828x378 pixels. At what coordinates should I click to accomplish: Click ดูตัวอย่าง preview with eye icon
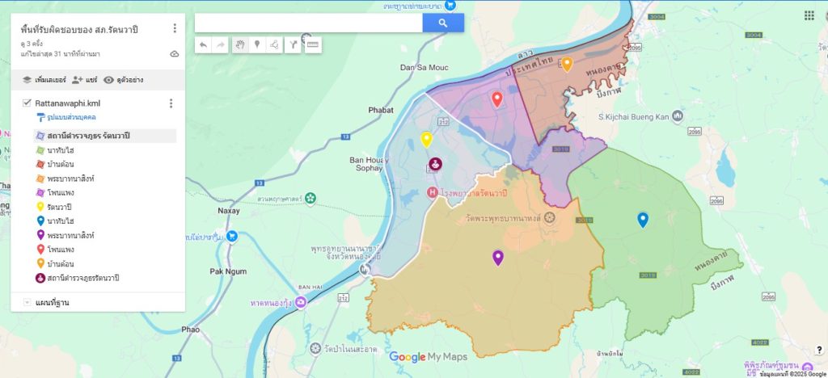point(124,80)
